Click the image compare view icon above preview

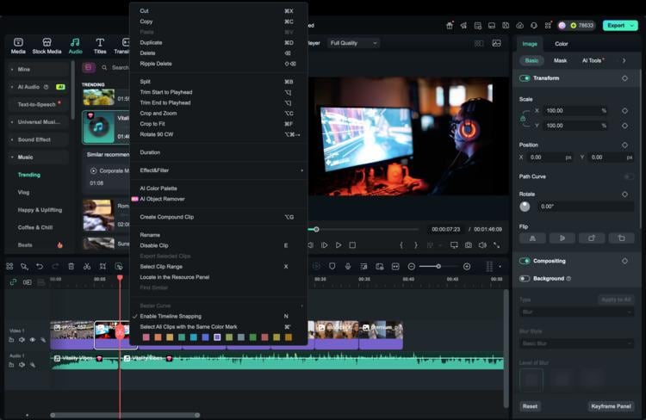coord(496,43)
